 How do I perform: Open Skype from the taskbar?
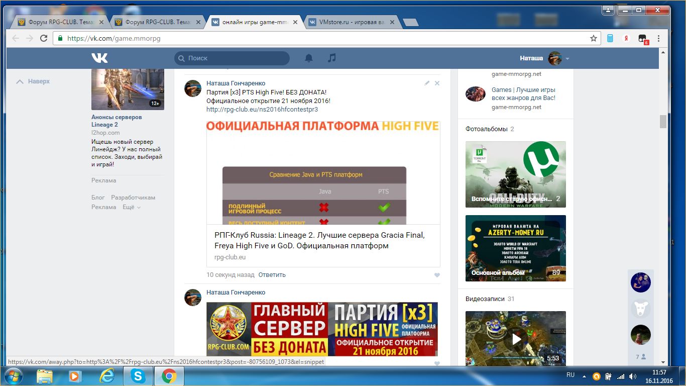coord(138,376)
